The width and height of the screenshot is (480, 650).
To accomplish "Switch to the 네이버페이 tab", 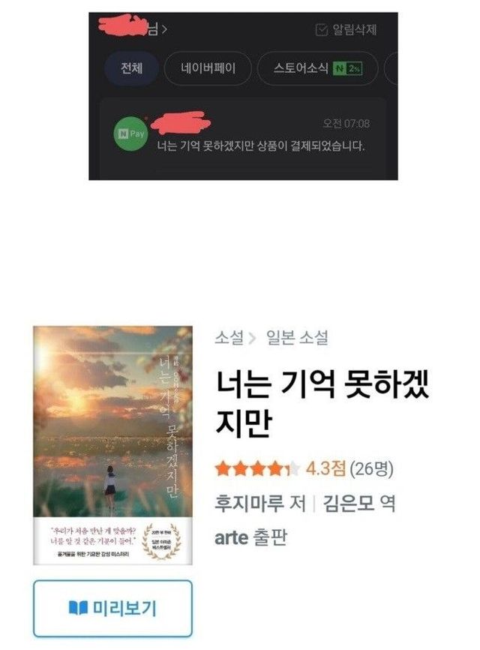I will pos(208,68).
